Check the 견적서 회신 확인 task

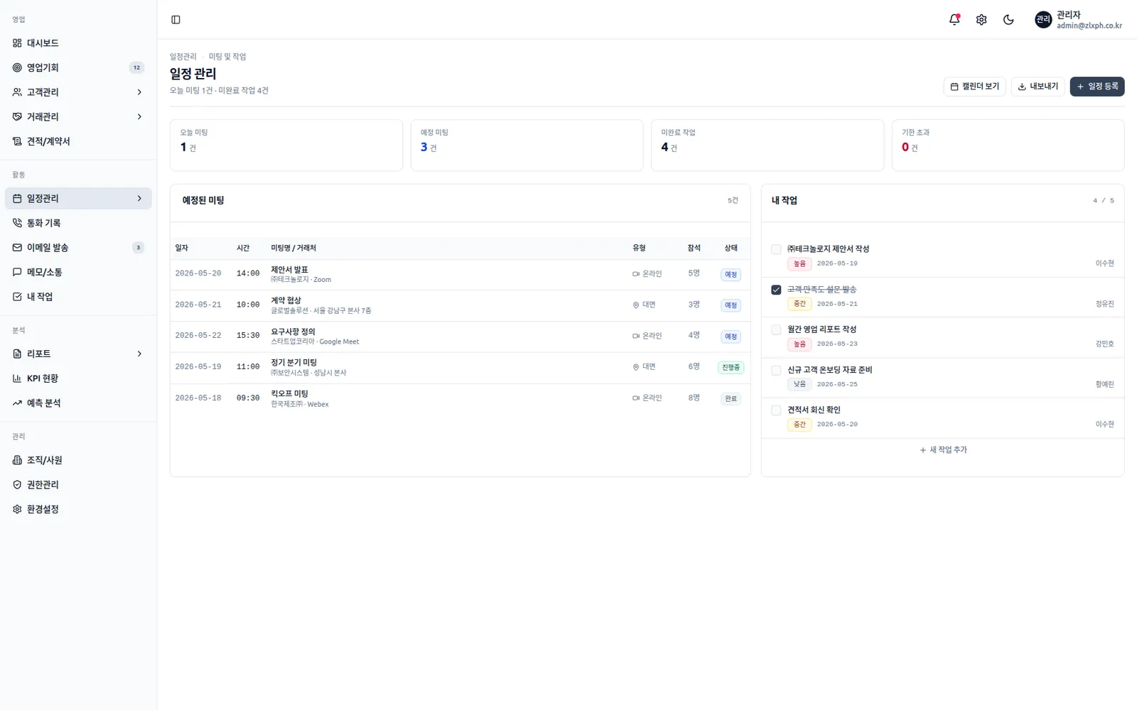(776, 410)
